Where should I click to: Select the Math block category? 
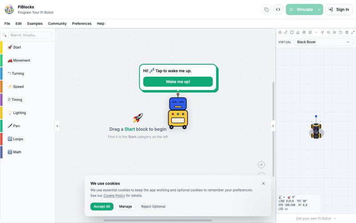(27, 152)
